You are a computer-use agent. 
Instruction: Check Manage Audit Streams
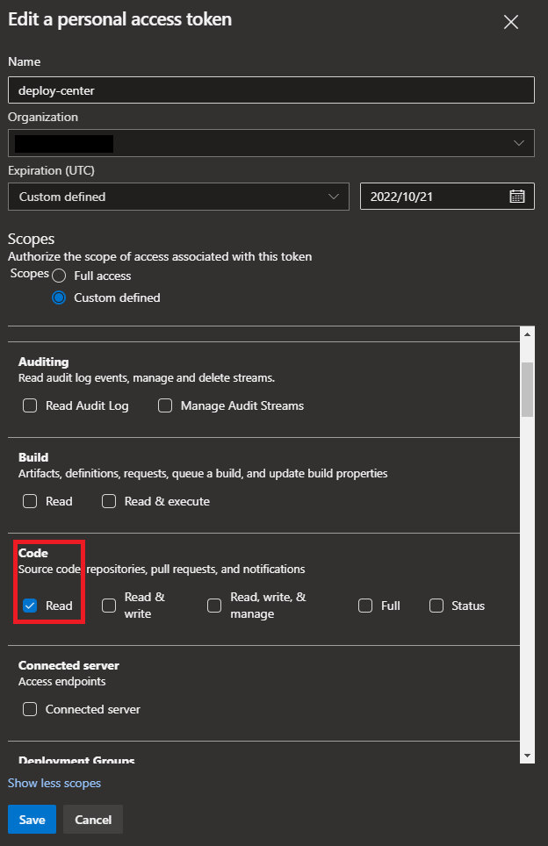pos(165,405)
